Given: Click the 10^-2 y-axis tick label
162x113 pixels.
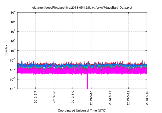Looking at the screenshot, I should 13,70.
